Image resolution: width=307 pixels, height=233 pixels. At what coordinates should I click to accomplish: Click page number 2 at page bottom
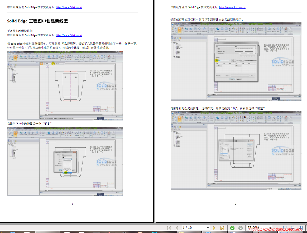(236, 204)
